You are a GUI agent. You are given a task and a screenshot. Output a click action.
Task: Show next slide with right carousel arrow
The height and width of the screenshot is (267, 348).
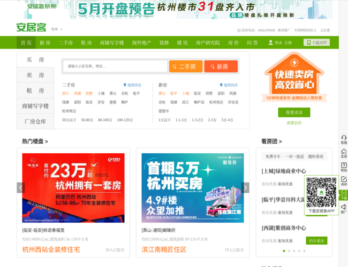245,187
